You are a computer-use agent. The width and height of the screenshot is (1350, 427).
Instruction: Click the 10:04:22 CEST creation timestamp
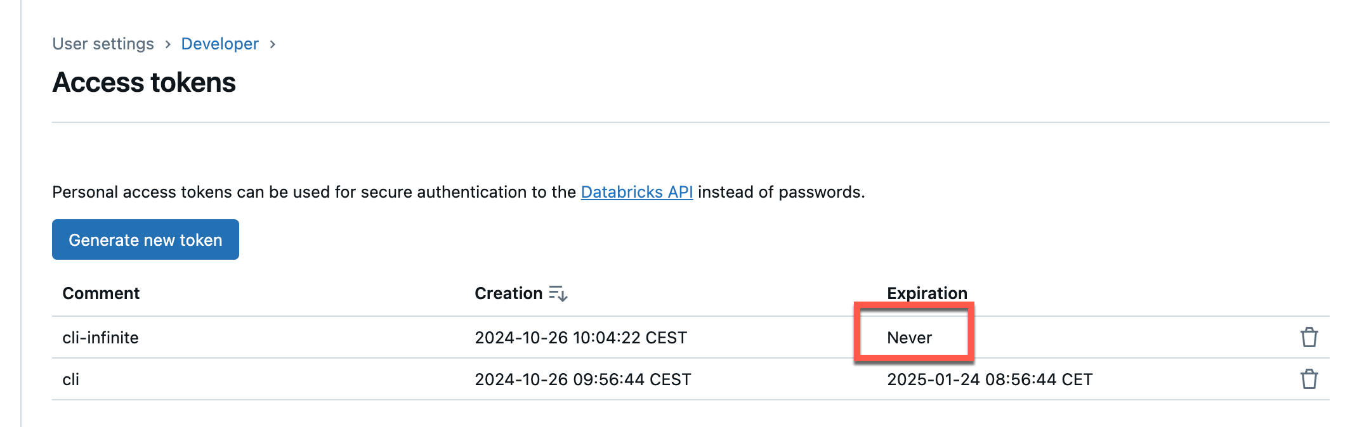coord(580,338)
